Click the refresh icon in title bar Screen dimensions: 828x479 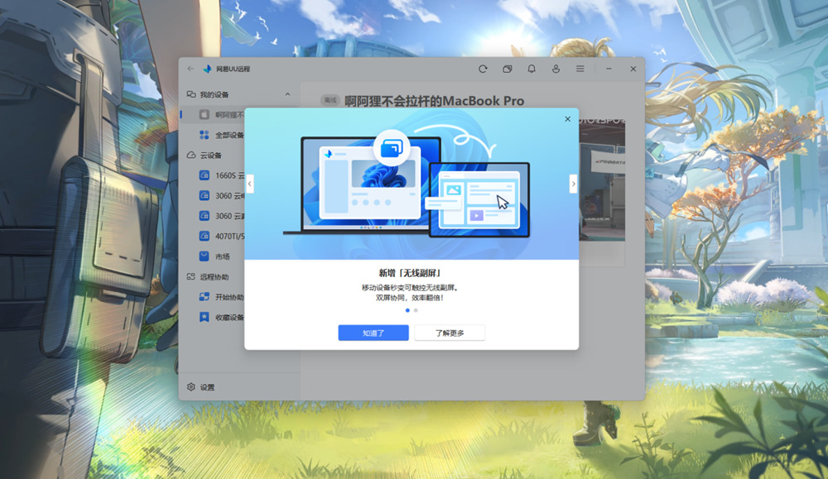coord(483,69)
